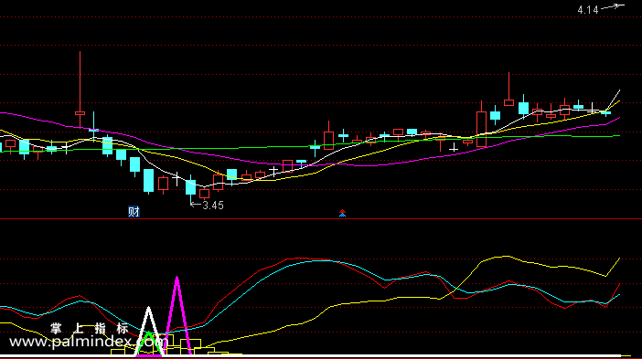Image resolution: width=642 pixels, height=359 pixels.
Task: Select the white triangle spike in indicator panel
Action: click(x=149, y=332)
